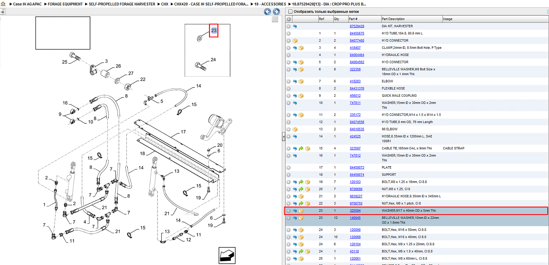This screenshot has height=265, width=549.
Task: Add FLEXIBLE HOSE row with plus icon
Action: point(289,89)
